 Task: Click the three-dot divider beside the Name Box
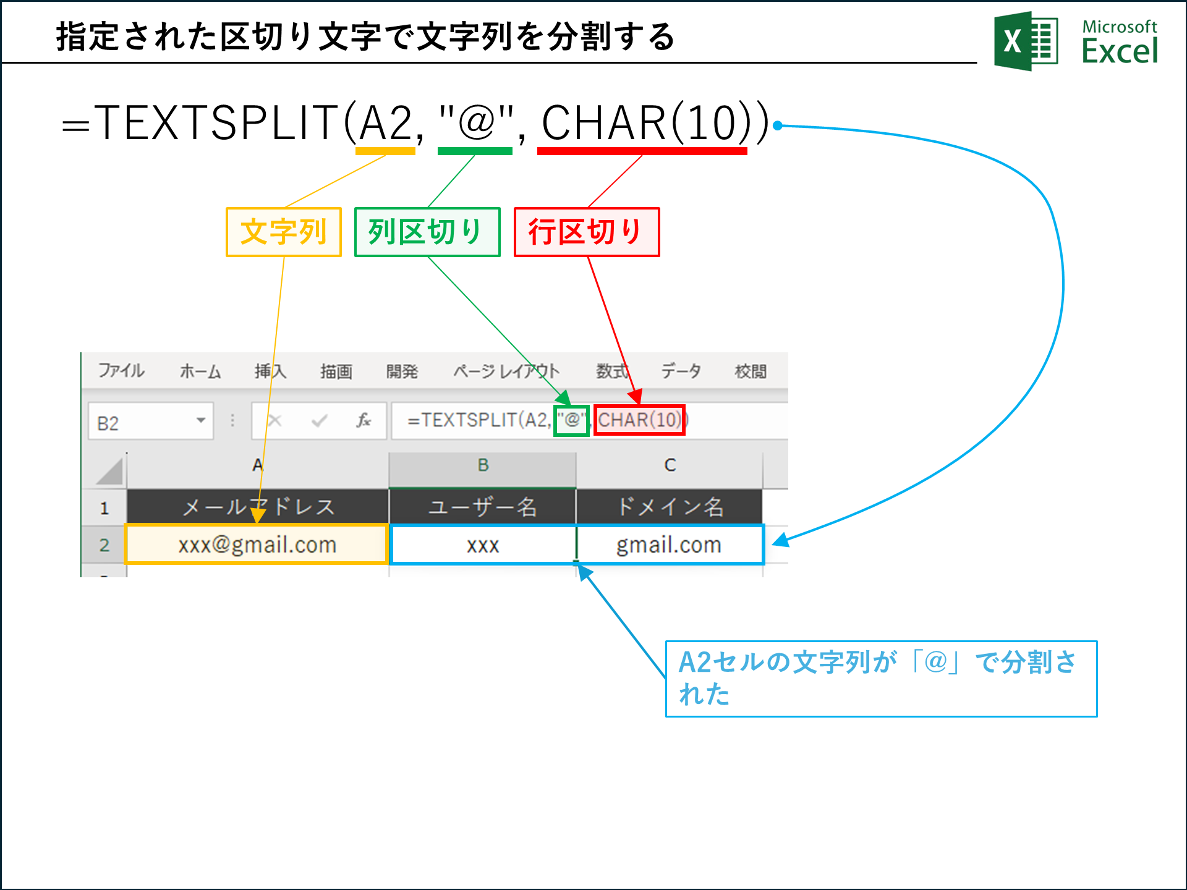pos(232,421)
